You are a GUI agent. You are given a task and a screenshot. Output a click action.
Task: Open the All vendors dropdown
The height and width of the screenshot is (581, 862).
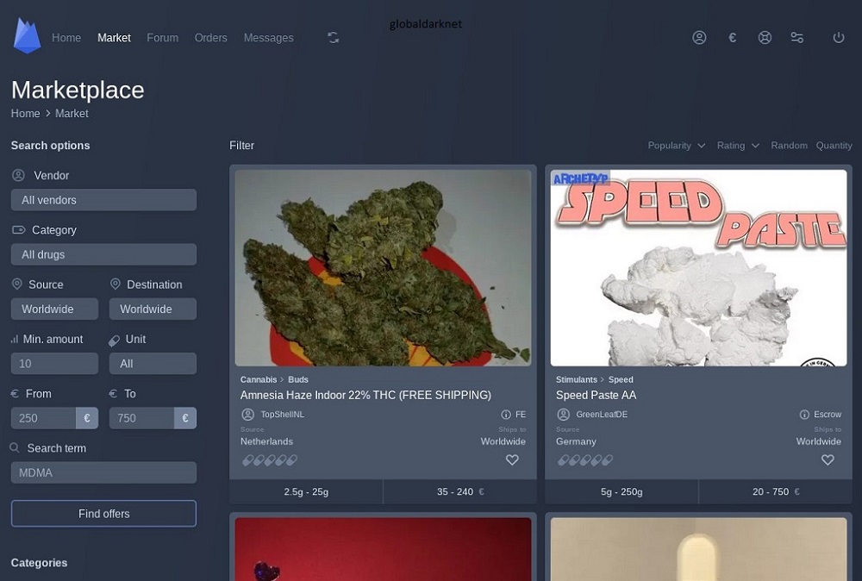point(103,200)
